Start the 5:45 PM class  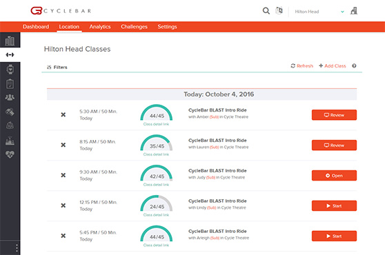(x=334, y=236)
